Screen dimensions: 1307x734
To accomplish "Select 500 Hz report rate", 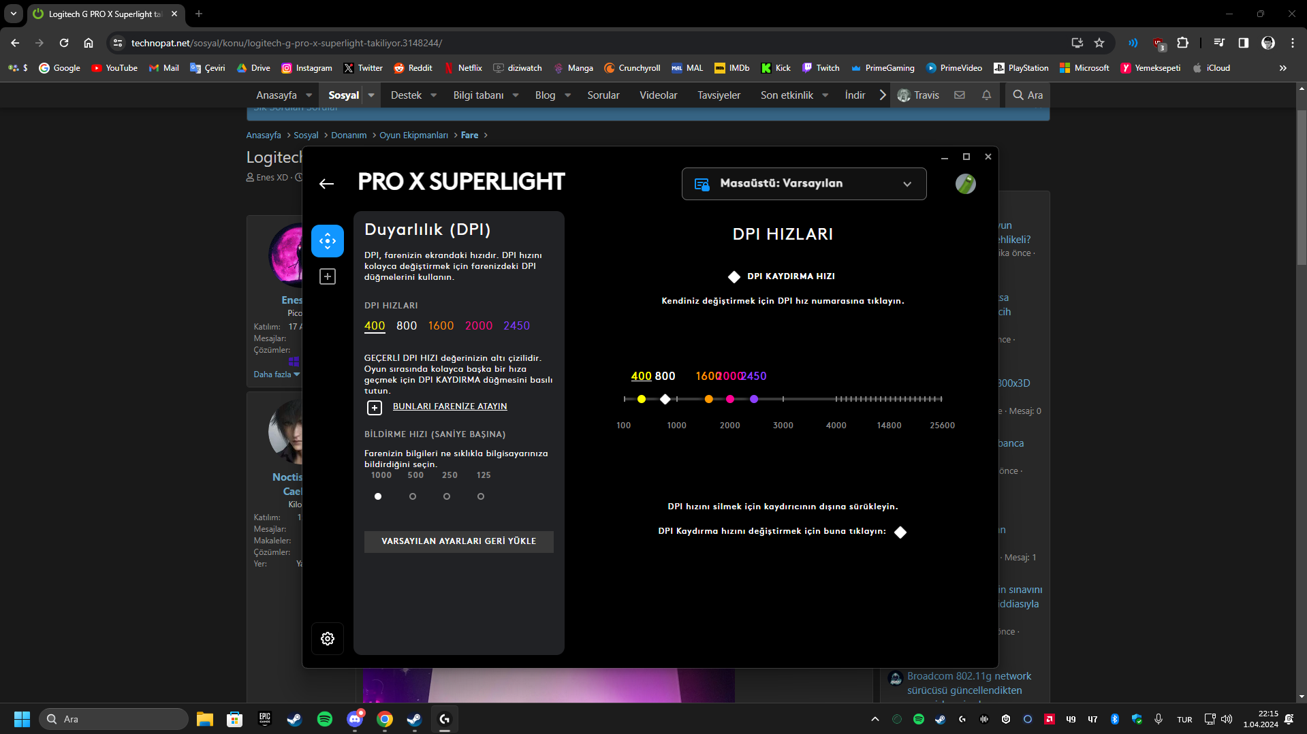I will [413, 496].
